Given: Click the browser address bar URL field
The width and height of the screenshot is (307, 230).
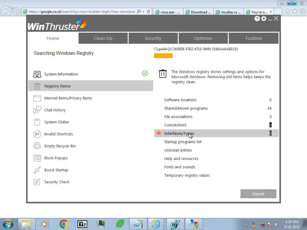Looking at the screenshot, I should 82,12.
